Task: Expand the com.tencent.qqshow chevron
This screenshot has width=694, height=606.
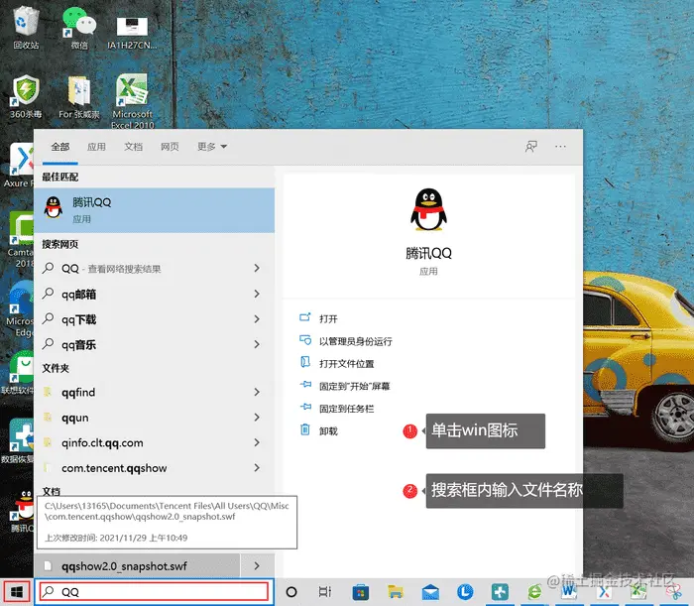Action: [257, 467]
